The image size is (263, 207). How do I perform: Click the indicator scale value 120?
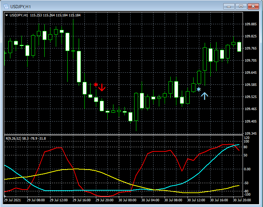tap(247, 138)
